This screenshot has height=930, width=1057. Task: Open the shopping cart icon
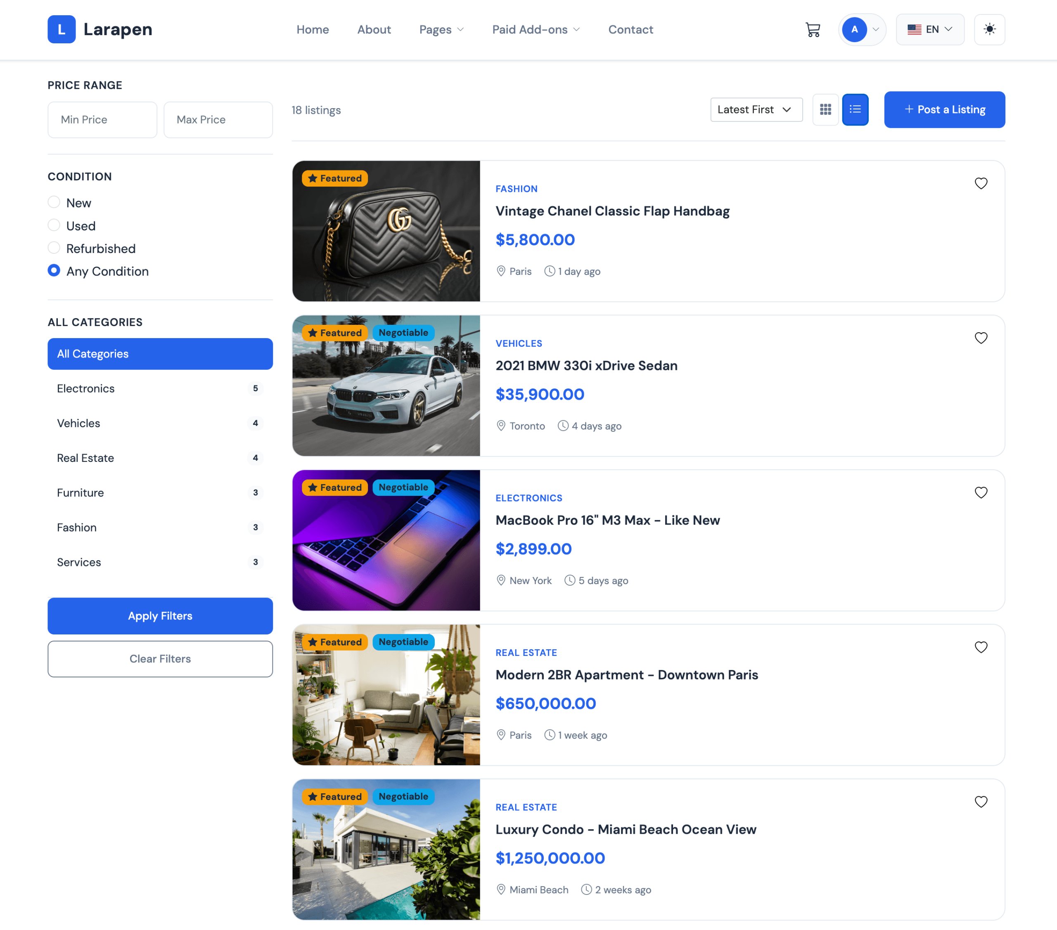pos(813,29)
